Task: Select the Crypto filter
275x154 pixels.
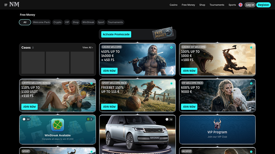Action: click(57, 22)
